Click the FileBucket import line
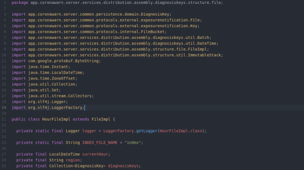Image resolution: width=304 pixels, height=170 pixels. point(89,32)
